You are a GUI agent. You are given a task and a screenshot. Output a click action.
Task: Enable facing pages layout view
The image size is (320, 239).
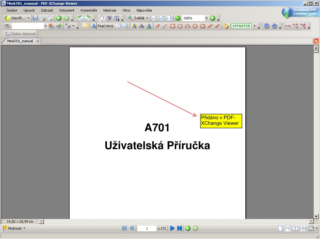coord(295,228)
